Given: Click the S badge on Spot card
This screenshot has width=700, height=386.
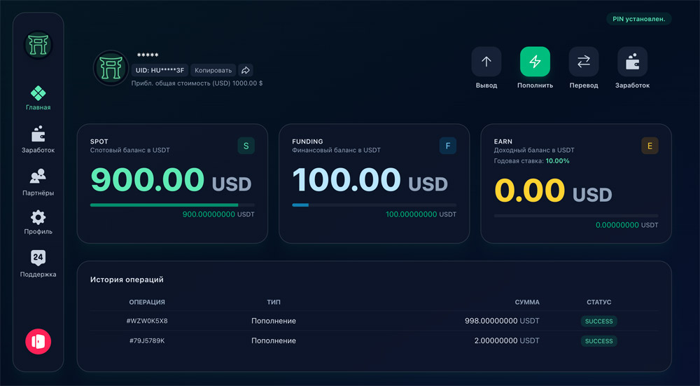Looking at the screenshot, I should click(246, 146).
